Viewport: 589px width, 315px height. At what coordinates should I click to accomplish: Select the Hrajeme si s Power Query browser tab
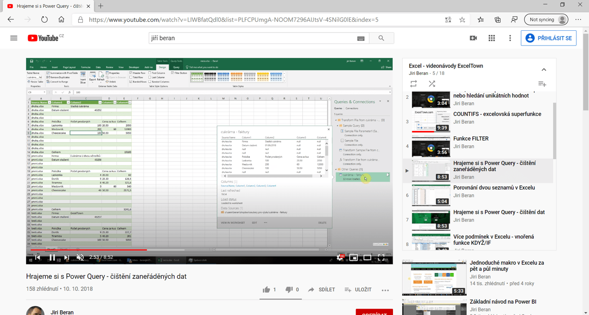pos(48,6)
